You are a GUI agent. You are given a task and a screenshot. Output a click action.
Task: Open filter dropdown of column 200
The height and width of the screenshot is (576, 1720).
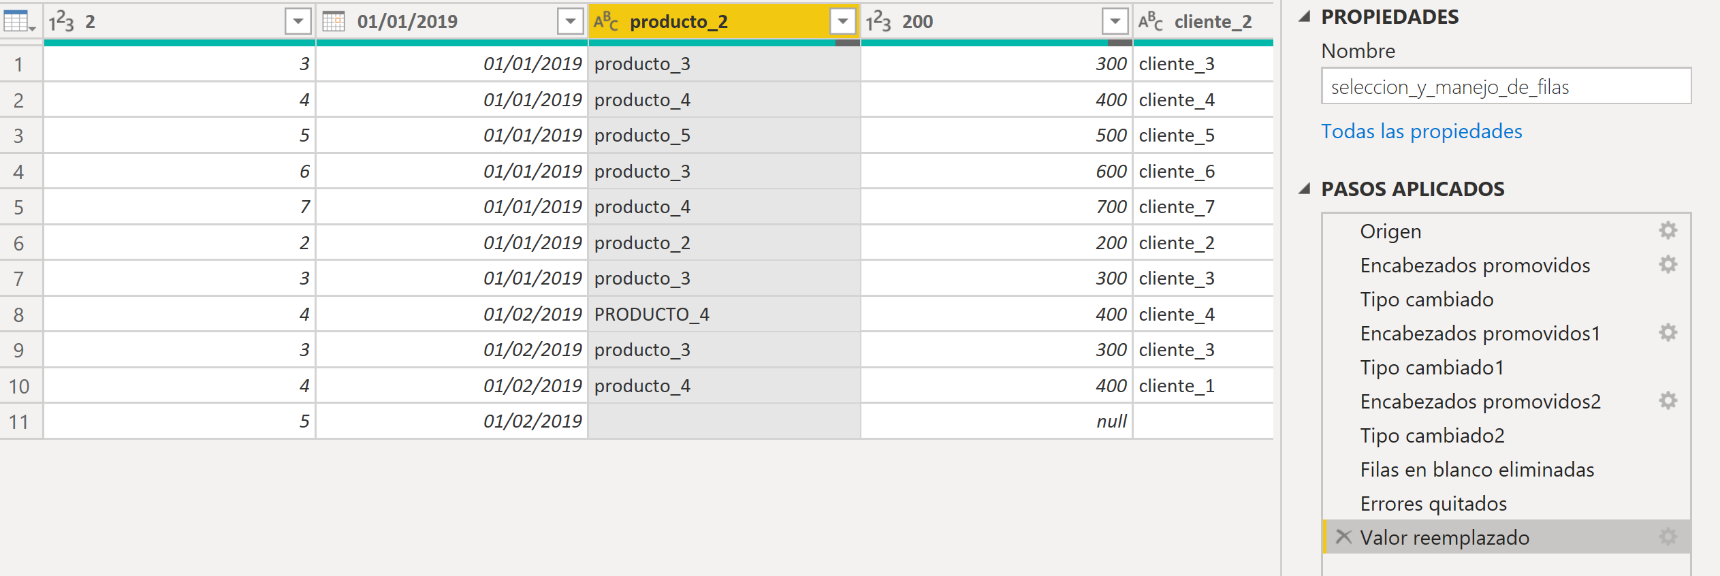click(1115, 22)
